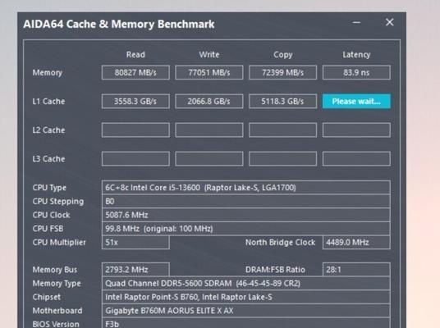The height and width of the screenshot is (328, 440).
Task: Click the Memory Latency 83.9 ns result
Action: (356, 73)
